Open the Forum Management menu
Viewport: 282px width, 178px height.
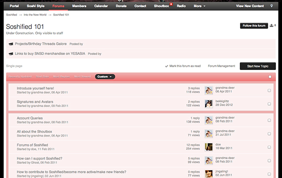(221, 66)
